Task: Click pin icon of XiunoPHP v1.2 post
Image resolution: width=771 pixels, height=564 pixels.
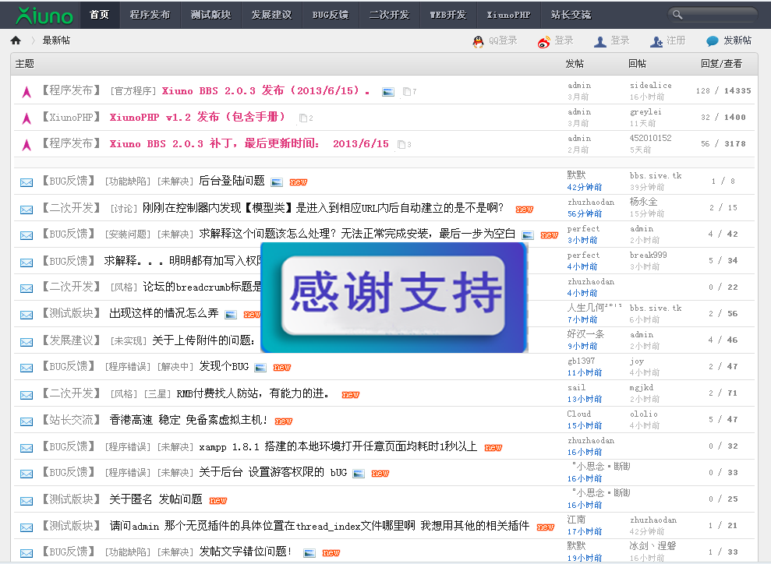Action: (27, 118)
